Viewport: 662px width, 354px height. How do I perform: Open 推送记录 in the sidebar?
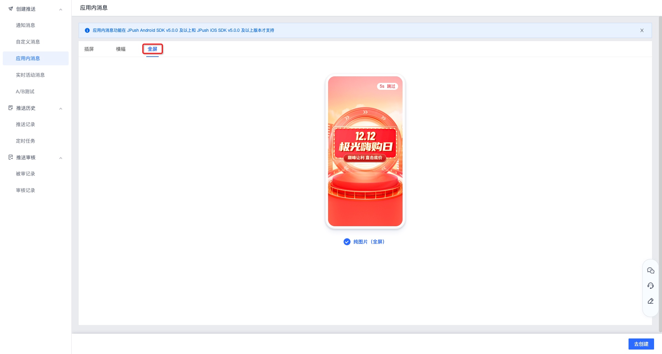(26, 124)
